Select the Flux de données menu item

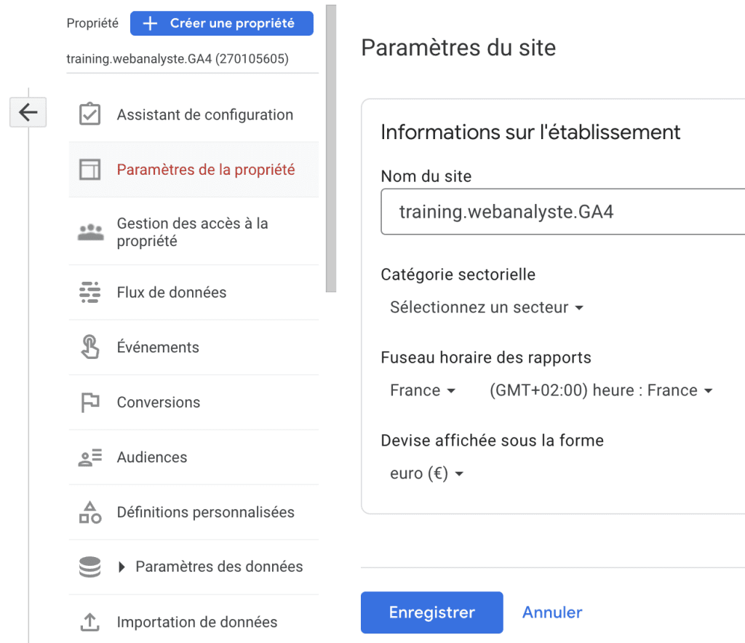(194, 292)
